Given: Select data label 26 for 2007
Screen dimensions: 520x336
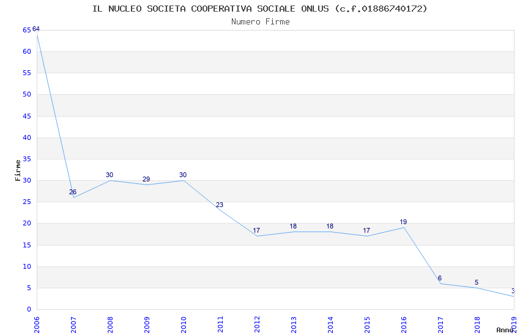Looking at the screenshot, I should point(73,192).
